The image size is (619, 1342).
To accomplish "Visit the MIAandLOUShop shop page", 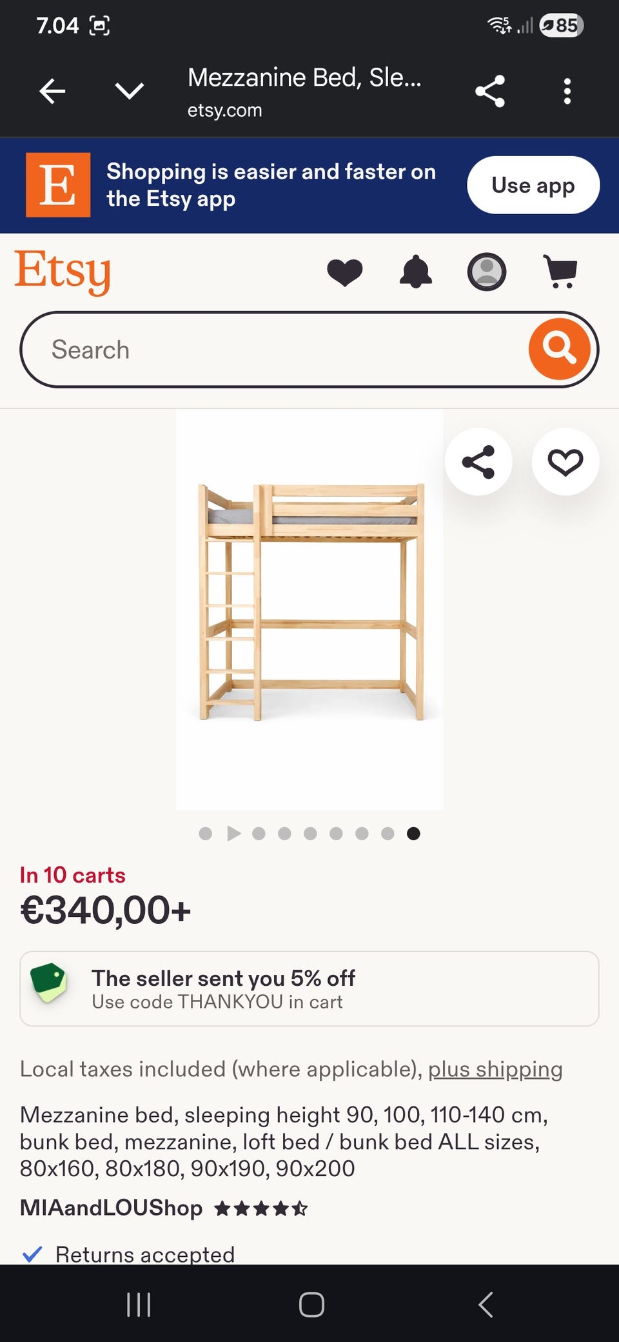I will click(x=111, y=1207).
